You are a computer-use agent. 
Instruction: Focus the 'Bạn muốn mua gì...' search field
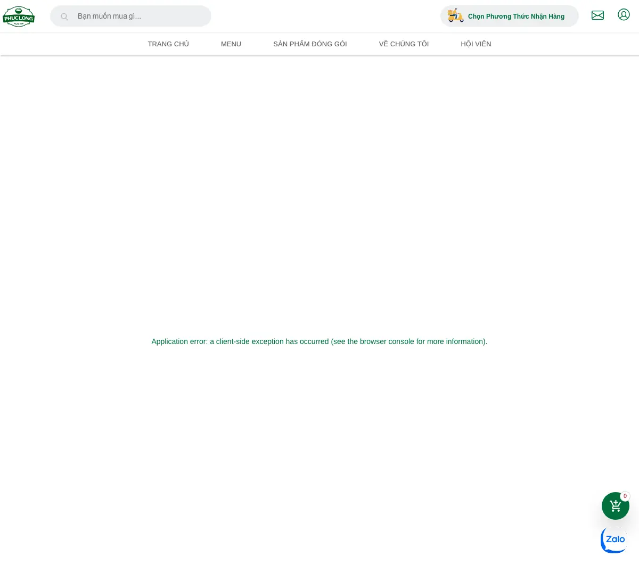click(130, 16)
